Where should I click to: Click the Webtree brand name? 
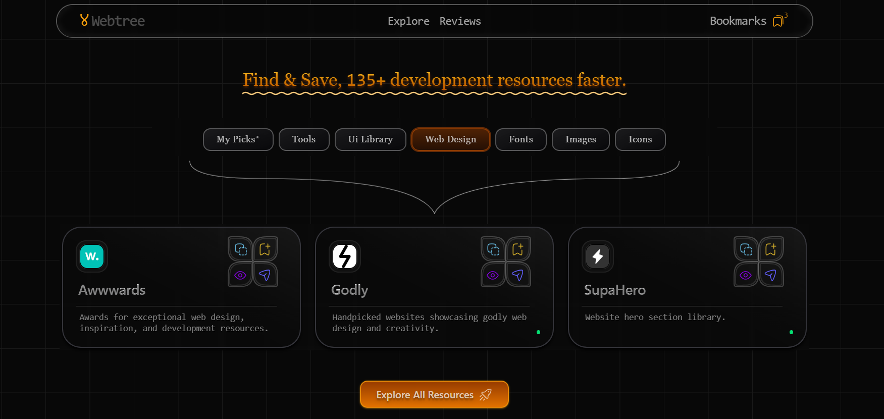[118, 21]
